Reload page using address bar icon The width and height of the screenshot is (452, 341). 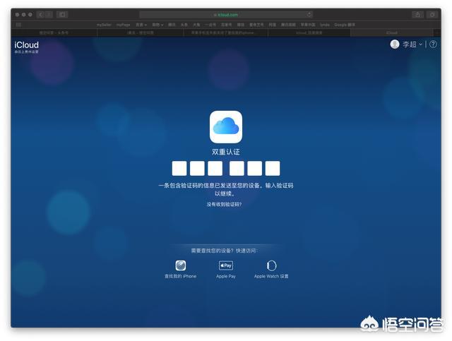309,14
